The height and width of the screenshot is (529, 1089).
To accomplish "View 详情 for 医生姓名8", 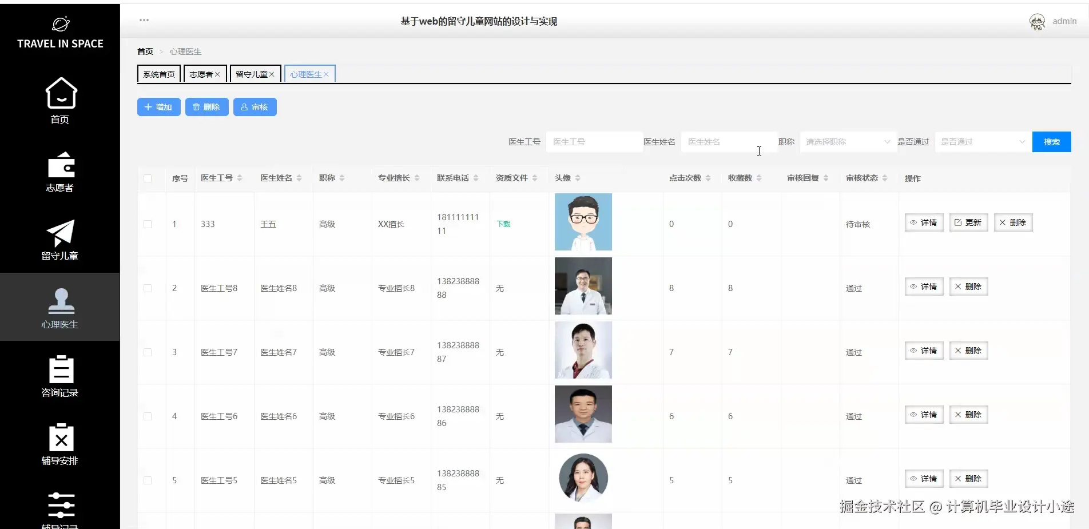I will coord(924,287).
